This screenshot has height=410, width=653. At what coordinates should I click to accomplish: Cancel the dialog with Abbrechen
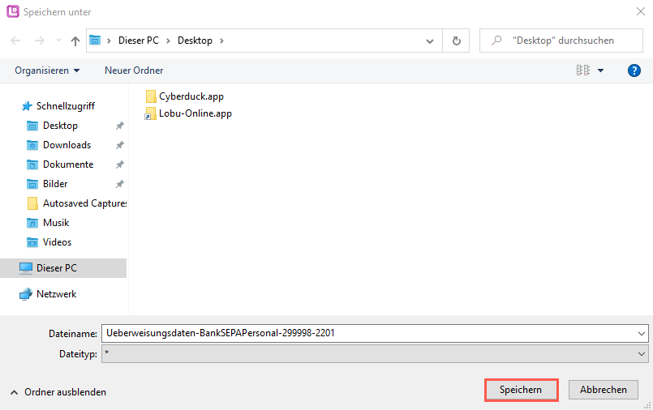pos(603,390)
